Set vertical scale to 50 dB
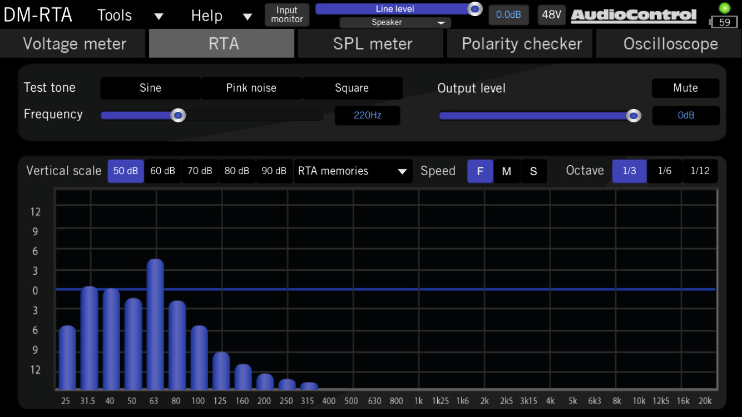Viewport: 742px width, 417px height. click(126, 171)
